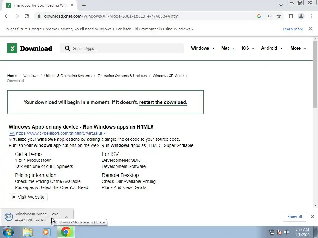
Task: Click the search magnifier icon
Action: (x=67, y=48)
